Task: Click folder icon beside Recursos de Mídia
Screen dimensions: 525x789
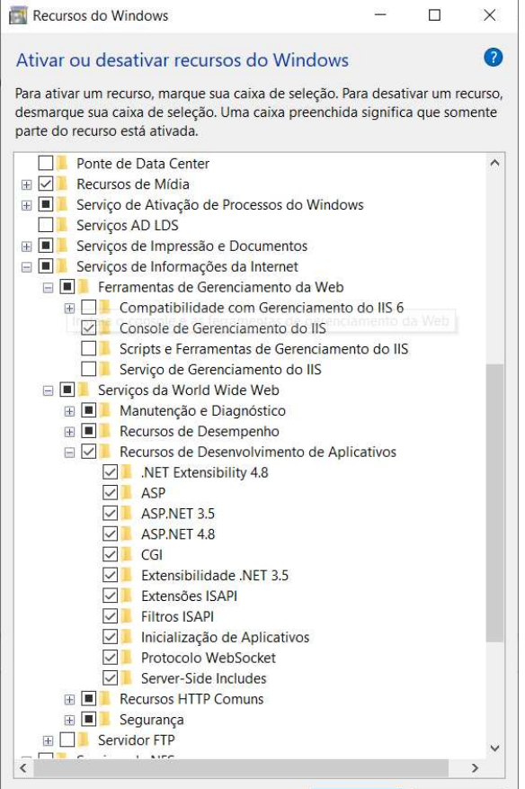Action: (x=62, y=184)
